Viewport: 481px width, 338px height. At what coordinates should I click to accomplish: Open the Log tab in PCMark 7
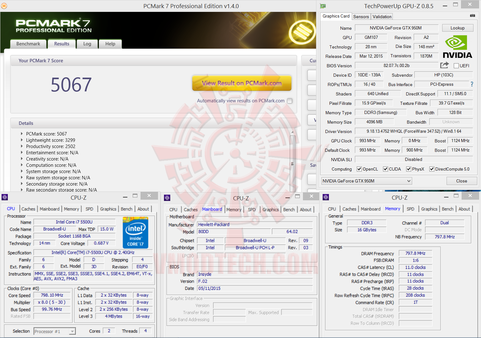[87, 44]
